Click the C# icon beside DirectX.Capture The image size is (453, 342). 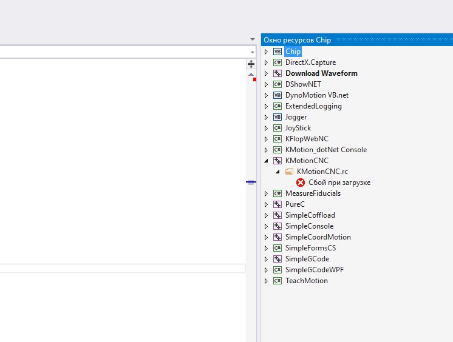tap(278, 62)
